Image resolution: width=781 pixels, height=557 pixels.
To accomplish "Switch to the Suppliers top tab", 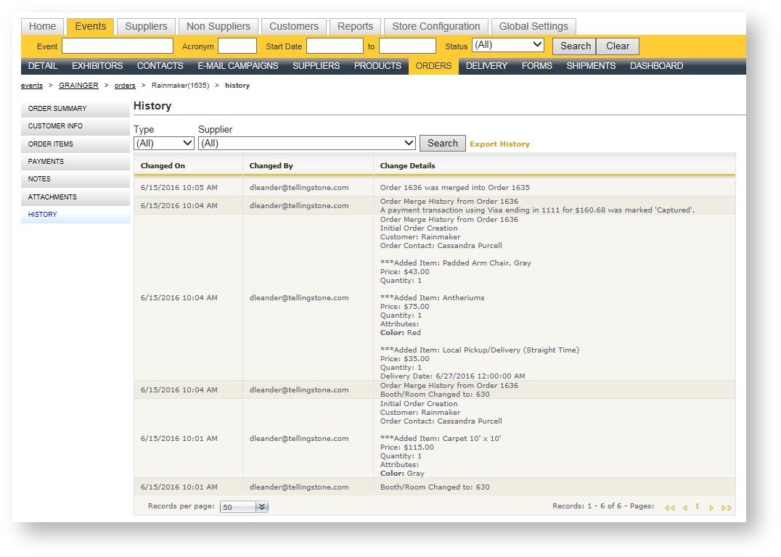I will click(x=146, y=26).
